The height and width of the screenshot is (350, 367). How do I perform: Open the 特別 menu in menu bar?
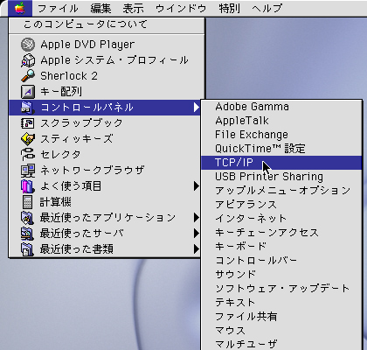[x=229, y=8]
